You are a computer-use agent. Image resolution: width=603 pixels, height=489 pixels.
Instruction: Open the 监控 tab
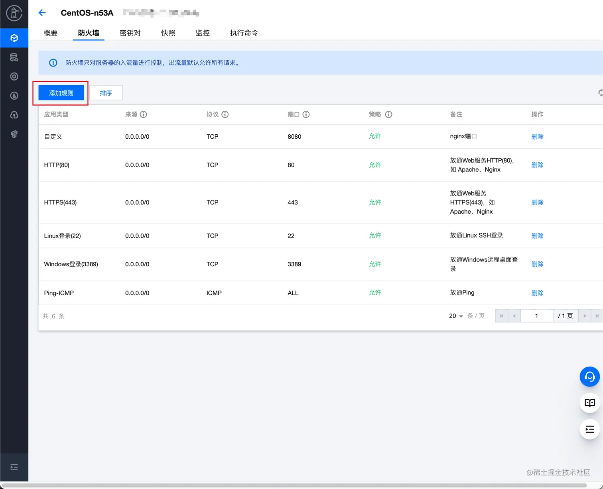[203, 33]
